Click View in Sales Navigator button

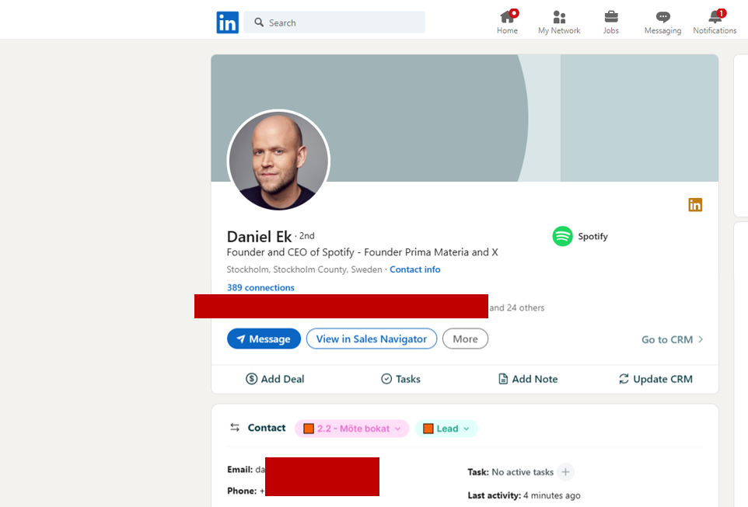(371, 339)
